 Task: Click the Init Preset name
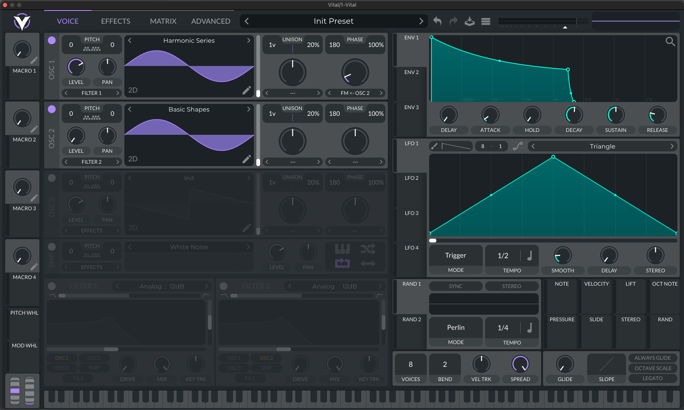[333, 21]
